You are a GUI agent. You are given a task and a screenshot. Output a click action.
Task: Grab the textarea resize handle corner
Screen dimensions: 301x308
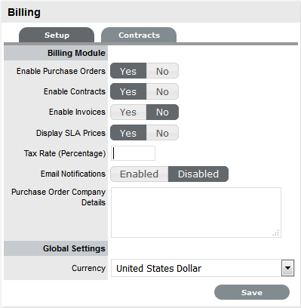point(276,233)
